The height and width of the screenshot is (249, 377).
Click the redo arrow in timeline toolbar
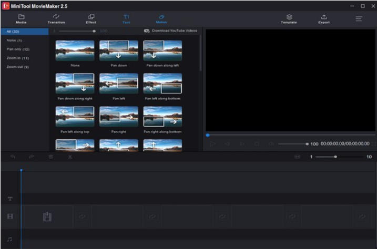[32, 157]
